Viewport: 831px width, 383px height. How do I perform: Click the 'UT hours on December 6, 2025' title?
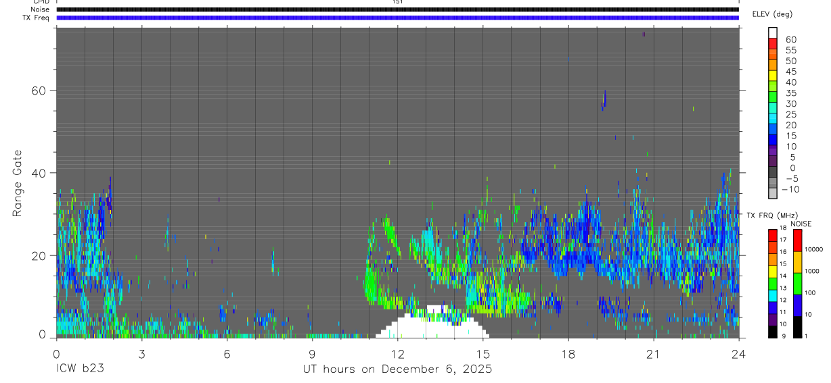click(x=397, y=369)
